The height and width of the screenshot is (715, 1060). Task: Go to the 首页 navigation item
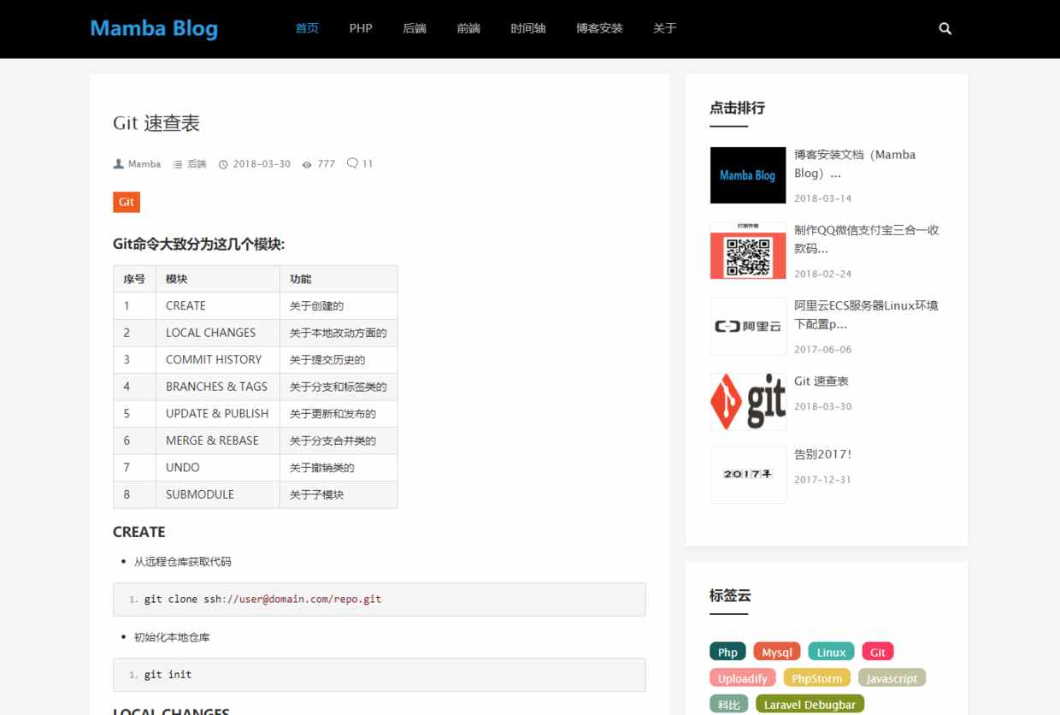point(307,28)
